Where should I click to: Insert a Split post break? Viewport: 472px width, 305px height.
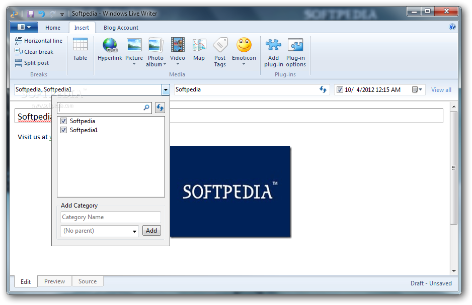32,63
